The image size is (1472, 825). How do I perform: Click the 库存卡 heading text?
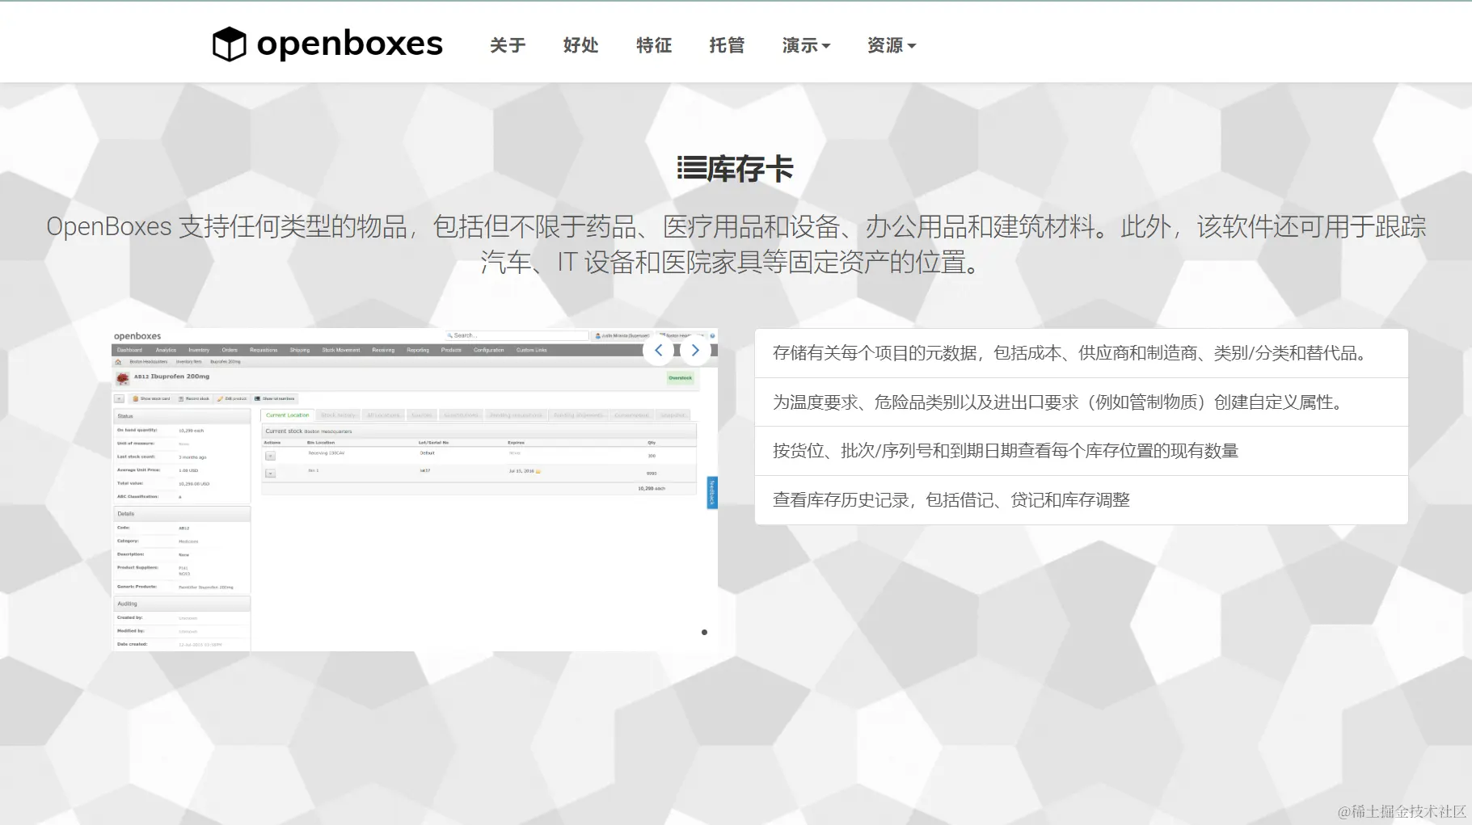[x=750, y=169]
